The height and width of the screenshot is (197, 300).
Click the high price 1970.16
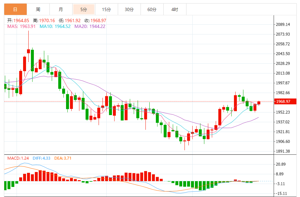click(47, 20)
